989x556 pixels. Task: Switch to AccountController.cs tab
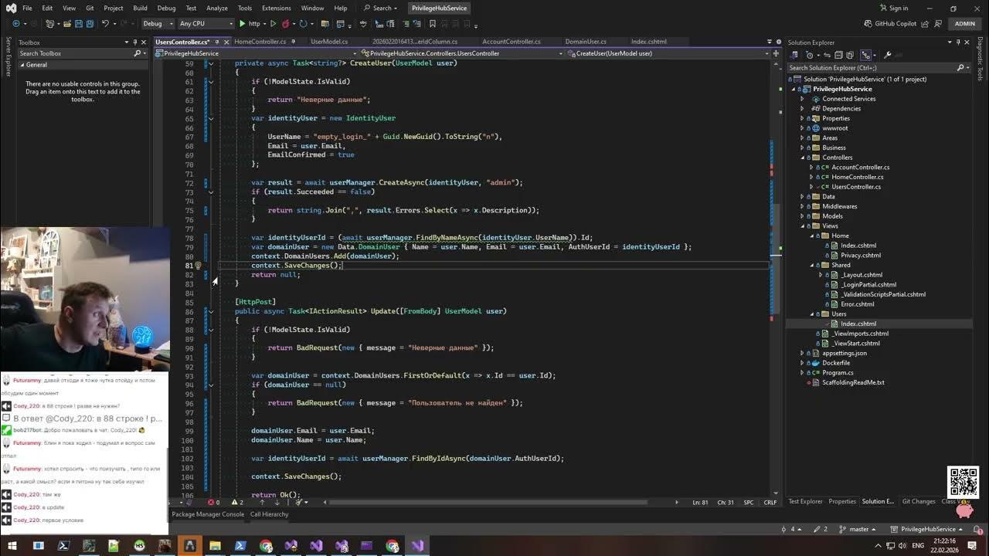click(511, 42)
